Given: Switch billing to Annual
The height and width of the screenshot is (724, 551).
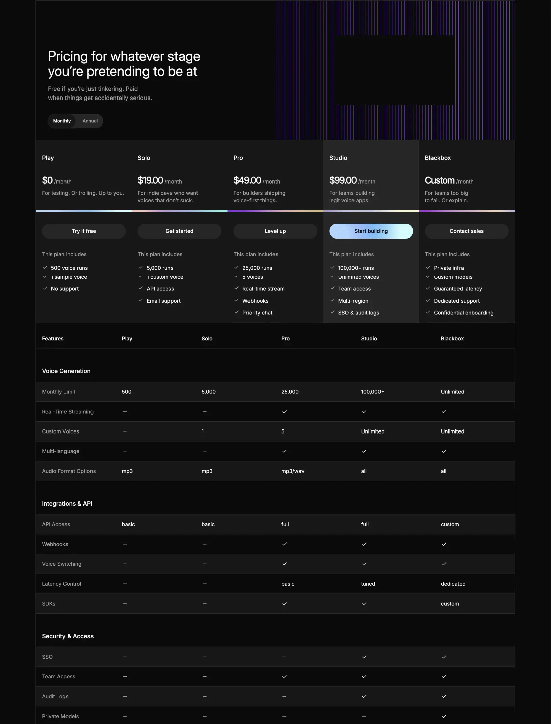Looking at the screenshot, I should [90, 121].
